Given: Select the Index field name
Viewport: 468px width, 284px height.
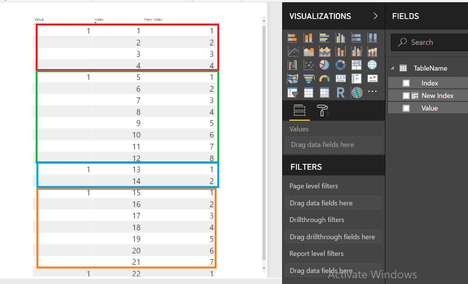Looking at the screenshot, I should (430, 83).
